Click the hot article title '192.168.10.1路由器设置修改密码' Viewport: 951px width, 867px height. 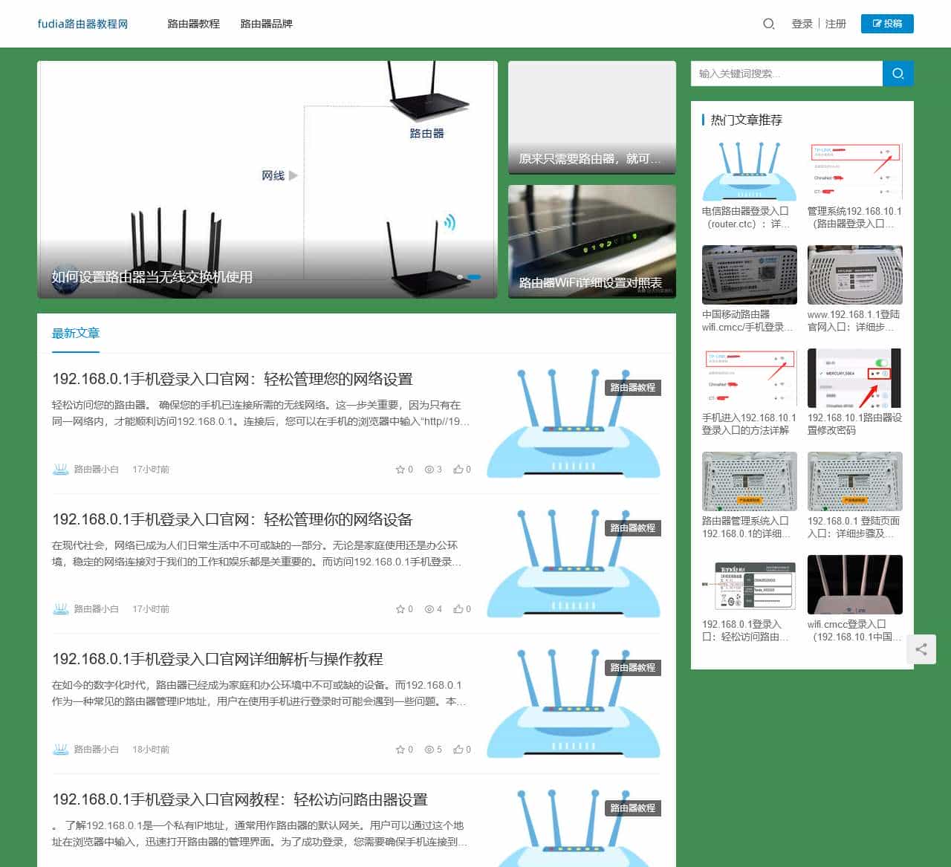[855, 424]
